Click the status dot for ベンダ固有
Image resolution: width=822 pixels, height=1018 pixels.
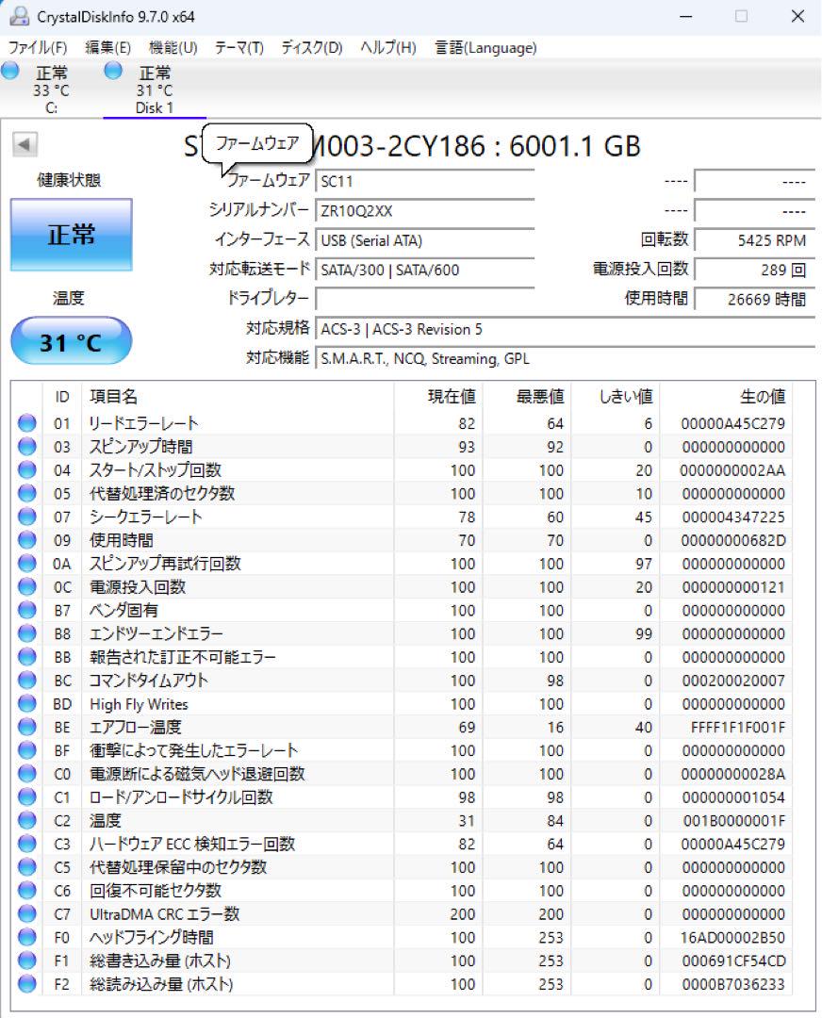[x=27, y=610]
